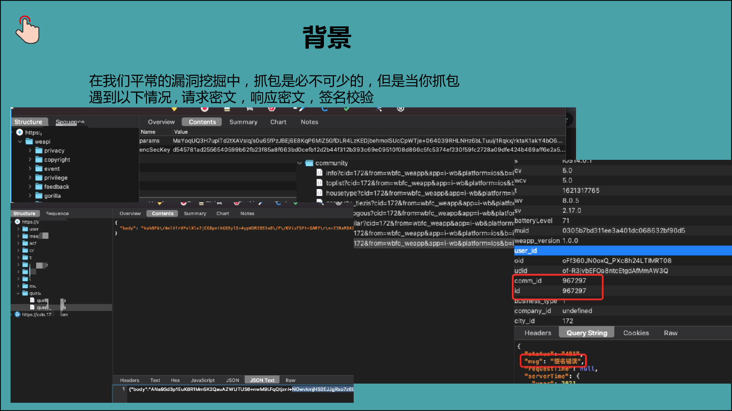
Task: Click the gorilla folder icon
Action: [x=39, y=195]
